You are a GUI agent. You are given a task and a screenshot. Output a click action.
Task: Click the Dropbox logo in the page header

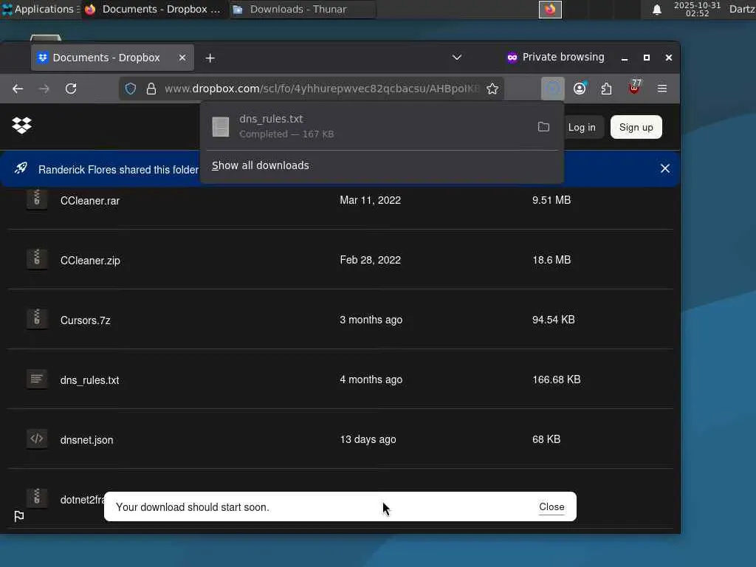coord(21,126)
